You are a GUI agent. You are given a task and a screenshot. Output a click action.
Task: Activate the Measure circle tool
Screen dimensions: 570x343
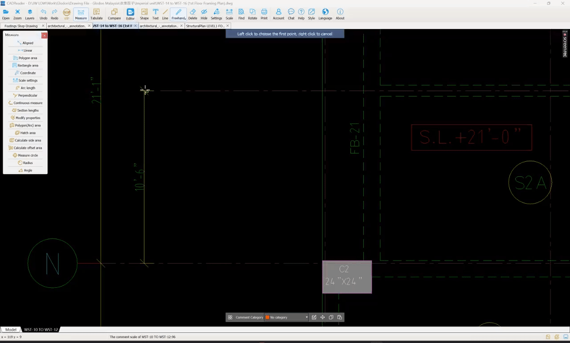click(25, 155)
